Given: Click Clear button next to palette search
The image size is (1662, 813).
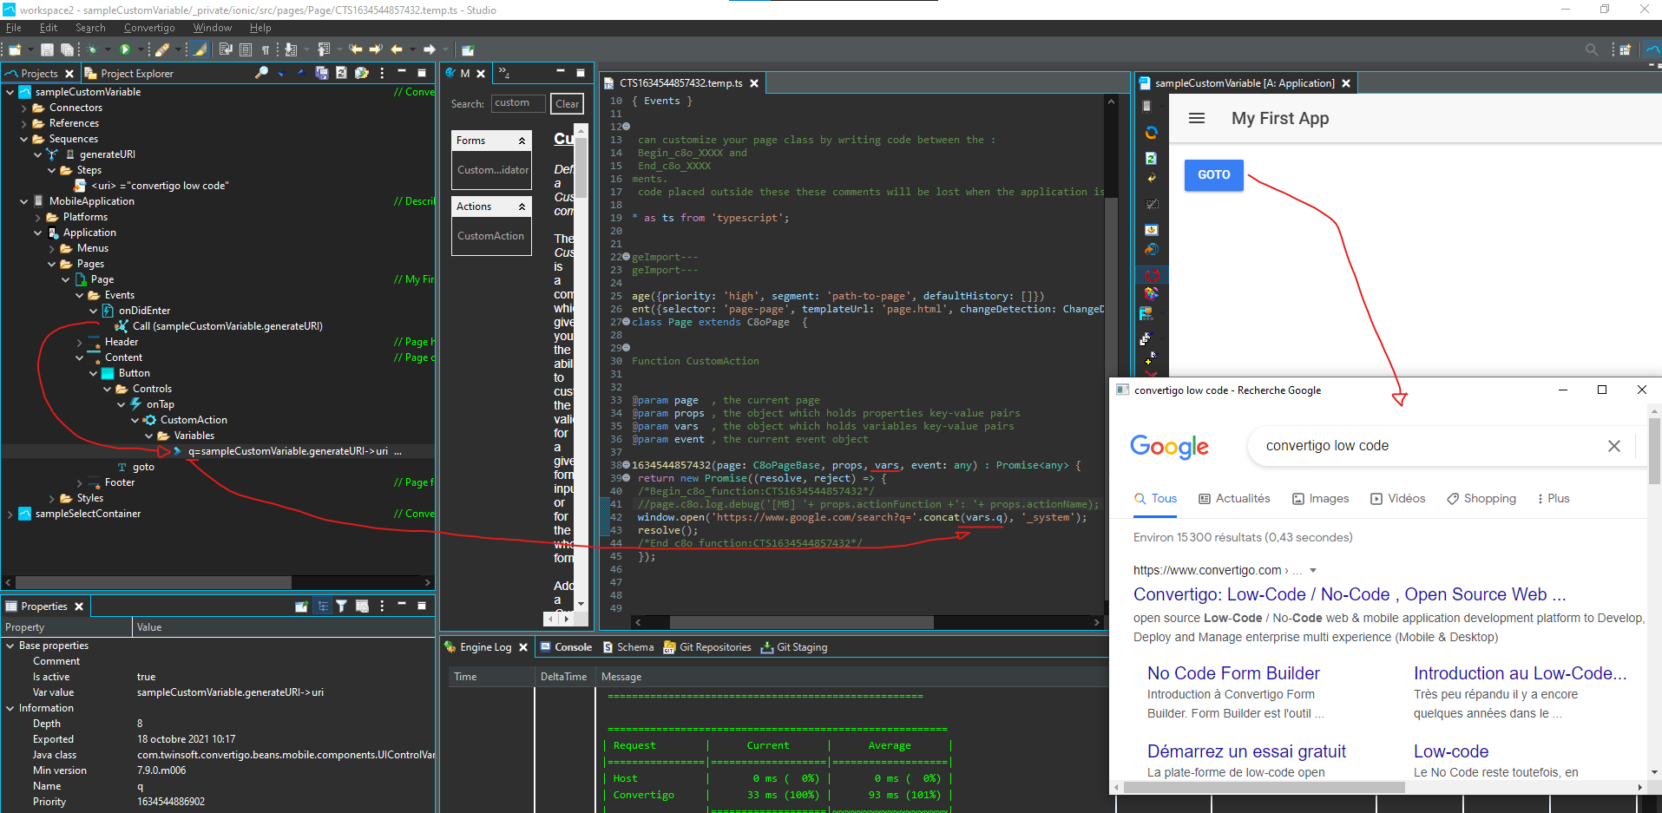Looking at the screenshot, I should coord(567,104).
